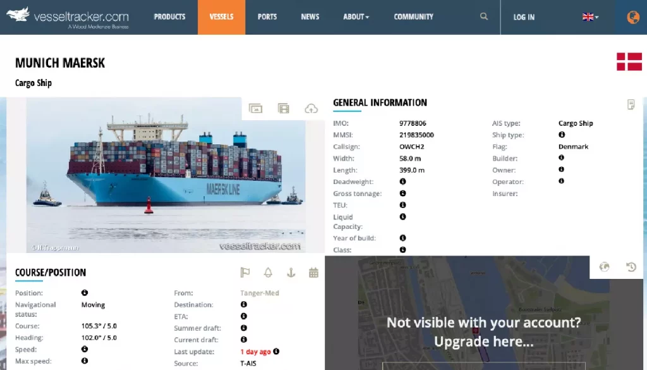
Task: Click info icon beside 1 day ago
Action: (276, 351)
